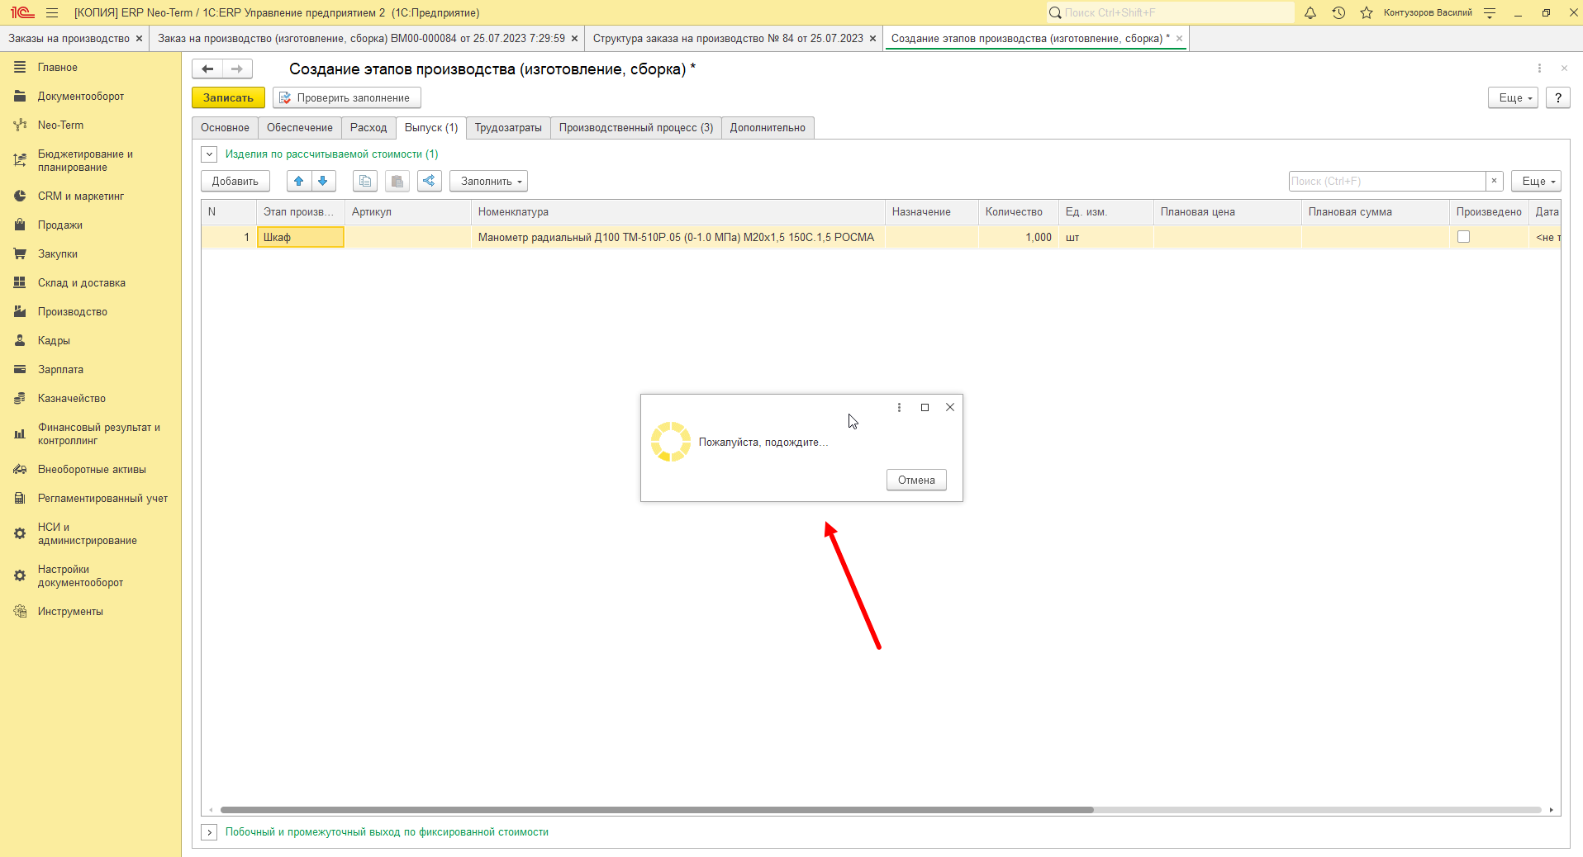Click the Записать button
1583x857 pixels.
point(228,97)
